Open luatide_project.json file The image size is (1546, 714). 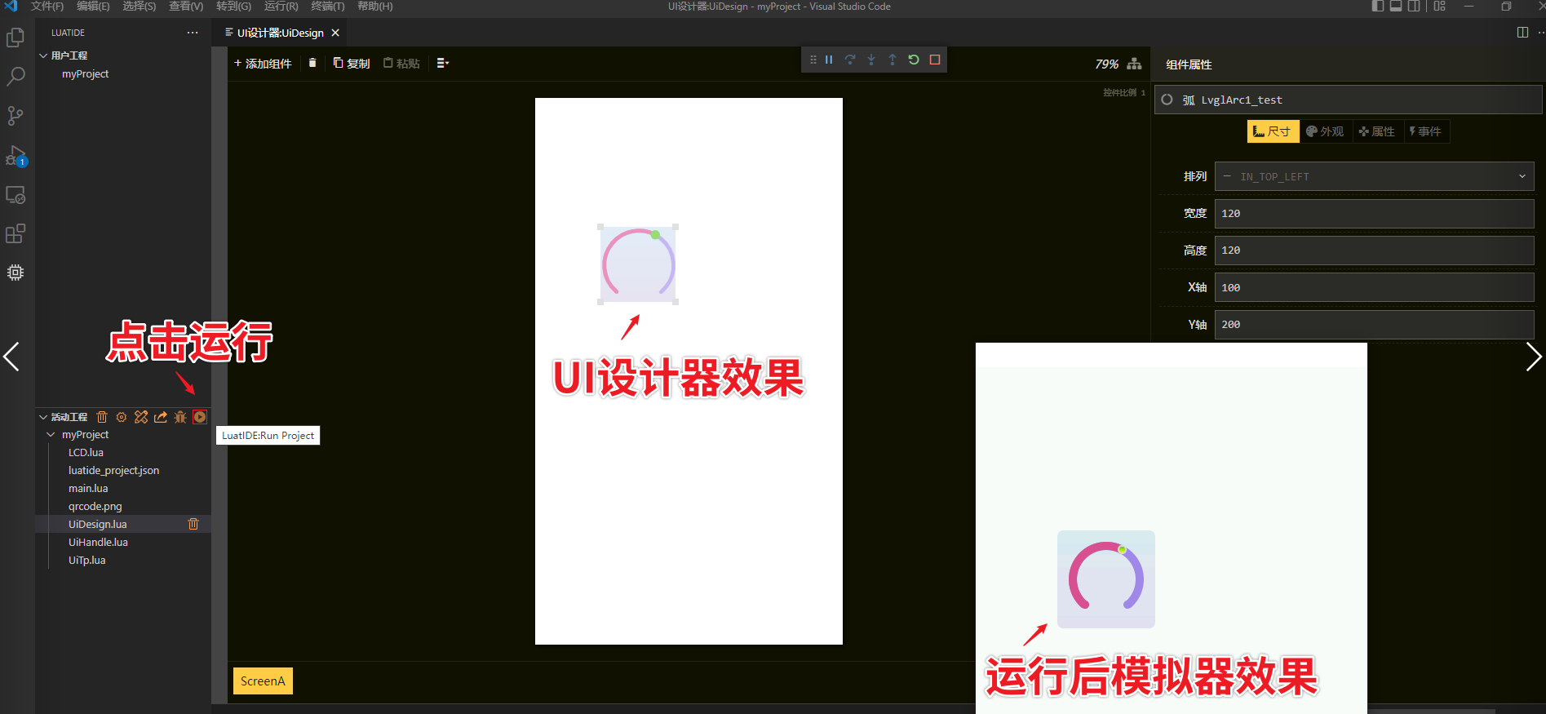pyautogui.click(x=113, y=470)
